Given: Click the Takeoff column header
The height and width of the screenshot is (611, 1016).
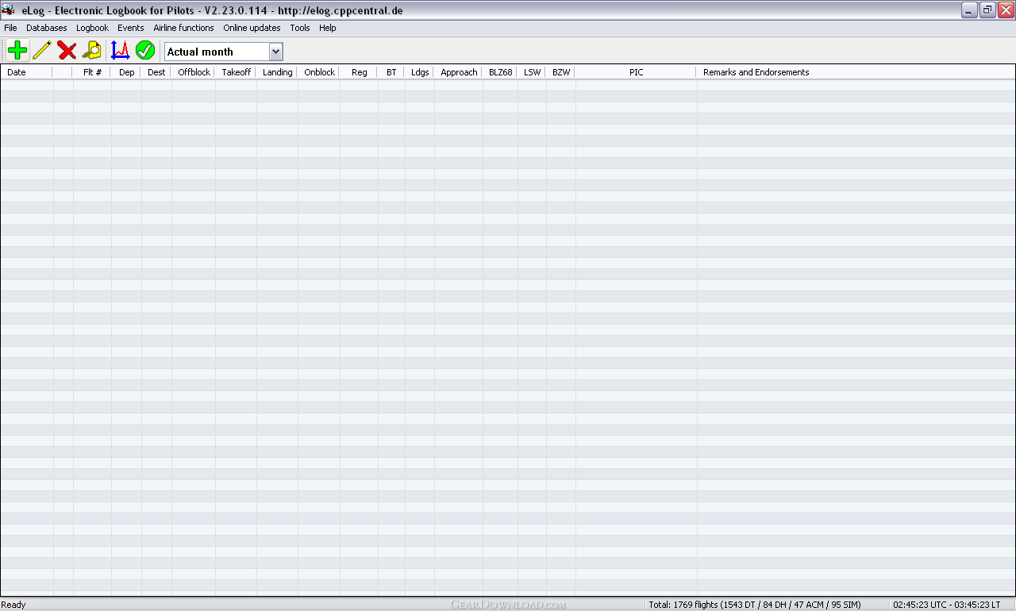Looking at the screenshot, I should click(236, 72).
